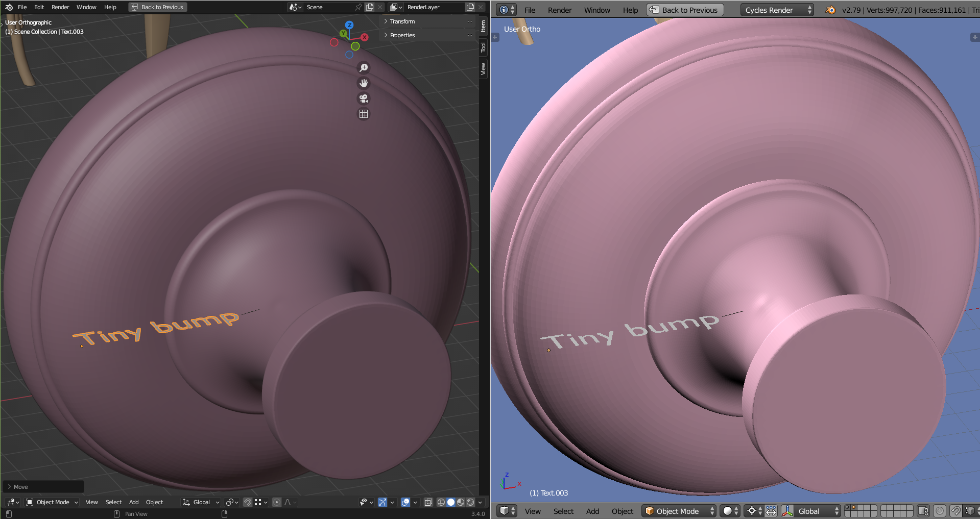Viewport: 980px width, 519px height.
Task: Click the X axis on navigation gizmo
Action: point(365,37)
